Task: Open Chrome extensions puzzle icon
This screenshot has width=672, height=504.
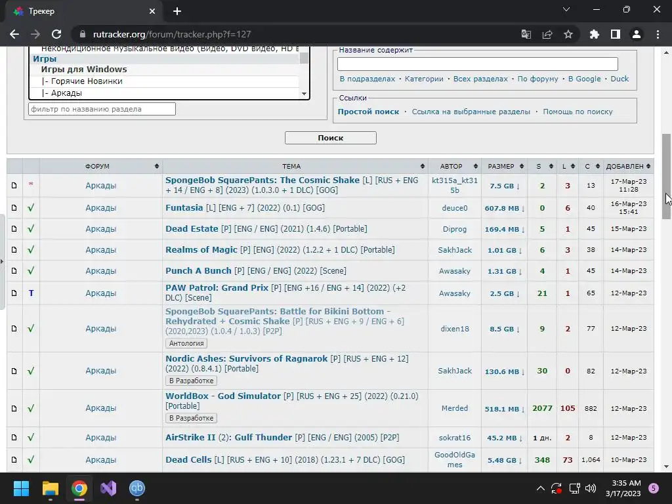Action: (594, 34)
